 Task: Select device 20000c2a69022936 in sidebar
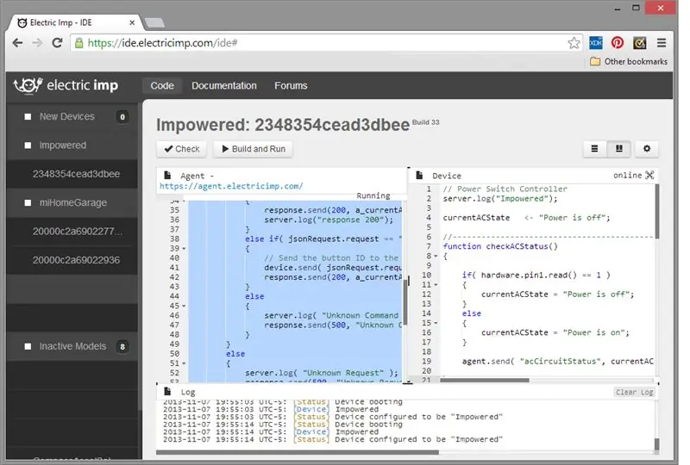(x=76, y=260)
